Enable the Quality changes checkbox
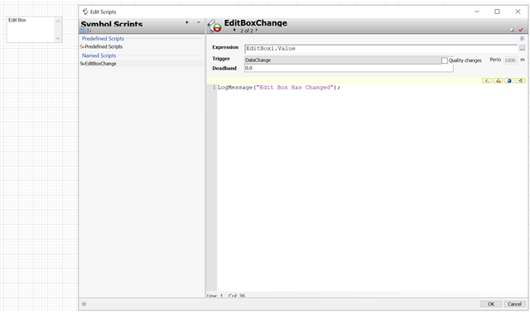 click(x=445, y=60)
